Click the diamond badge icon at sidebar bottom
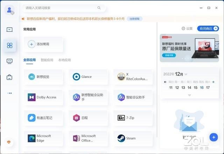 [9, 142]
